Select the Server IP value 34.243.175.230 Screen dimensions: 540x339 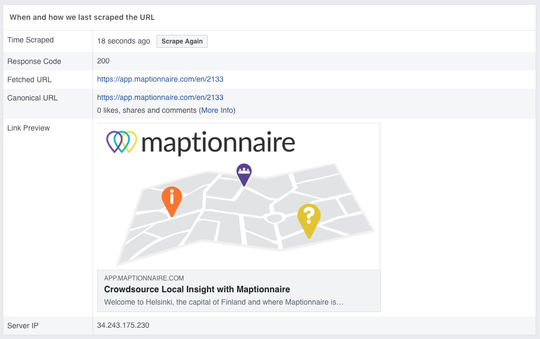(x=123, y=325)
